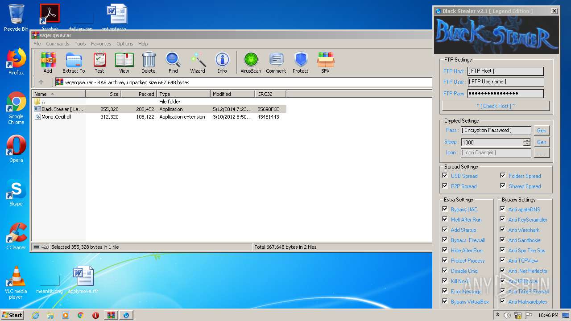
Task: Click the FTP Username input field
Action: pos(505,82)
